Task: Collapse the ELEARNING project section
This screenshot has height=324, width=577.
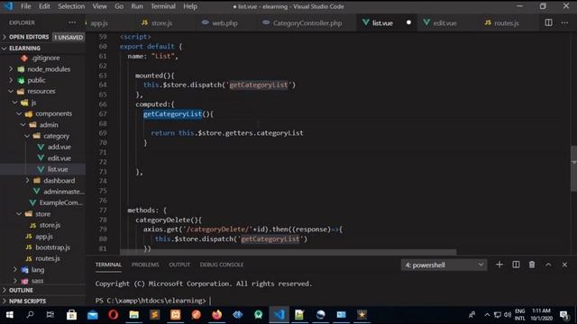Action: click(42, 48)
